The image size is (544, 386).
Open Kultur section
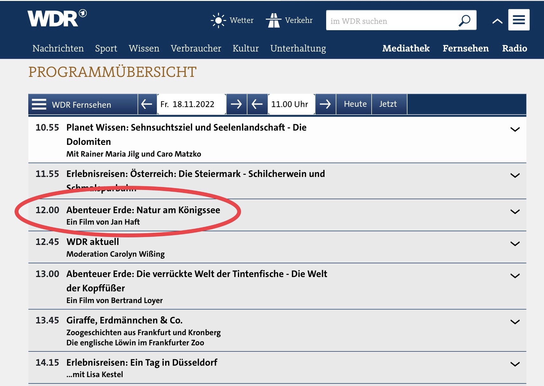246,48
